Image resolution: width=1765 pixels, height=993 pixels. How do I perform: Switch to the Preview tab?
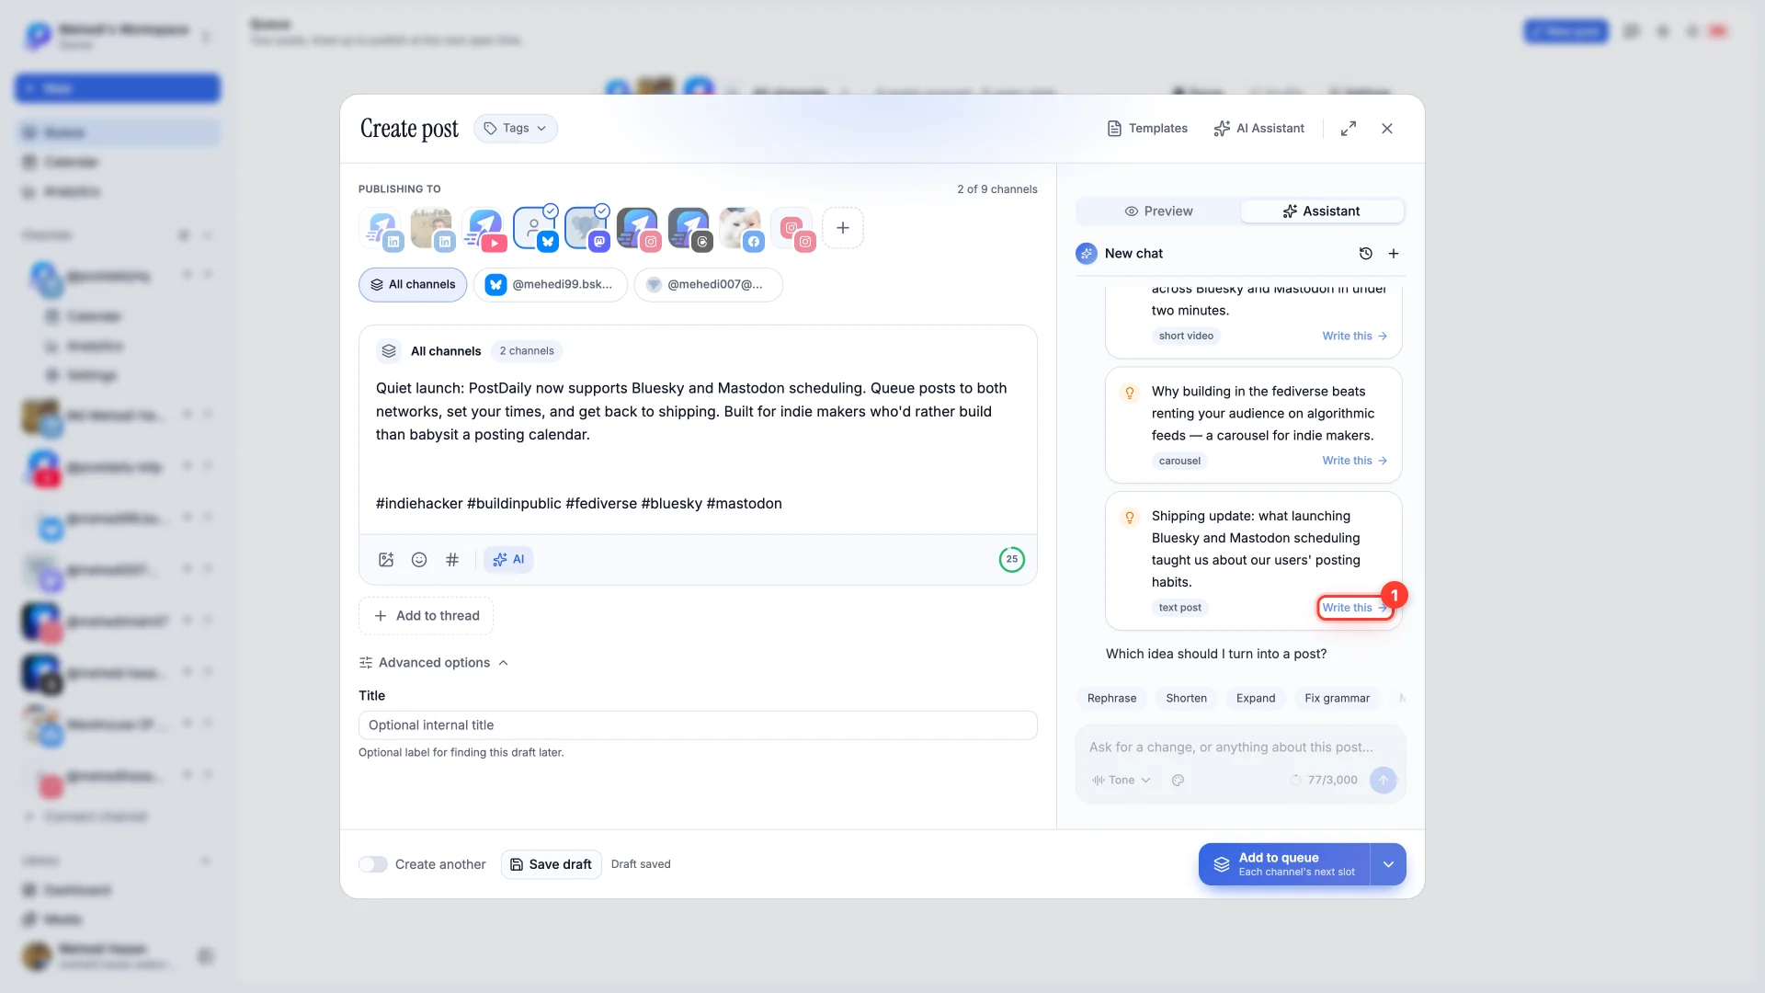click(1158, 211)
